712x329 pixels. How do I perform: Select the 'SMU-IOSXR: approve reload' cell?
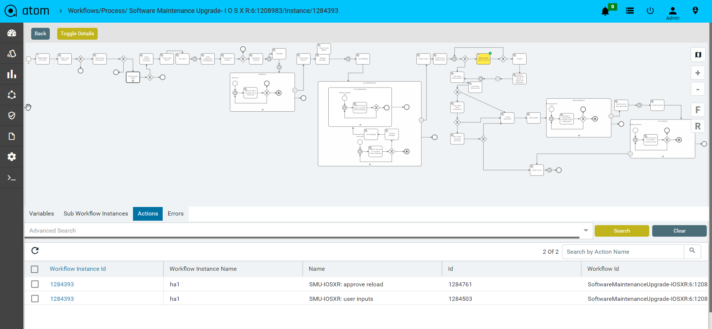point(346,284)
